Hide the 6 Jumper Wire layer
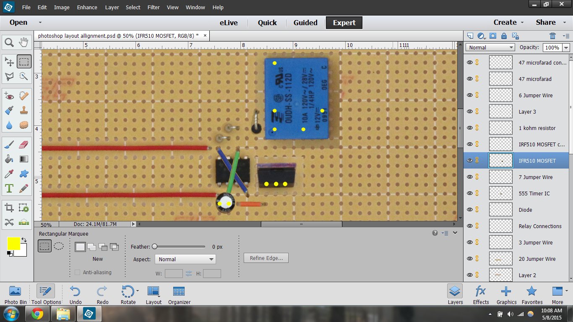The image size is (573, 322). pyautogui.click(x=470, y=95)
